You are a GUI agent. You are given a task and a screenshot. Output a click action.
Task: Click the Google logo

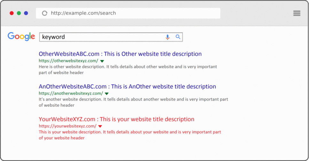pos(21,37)
